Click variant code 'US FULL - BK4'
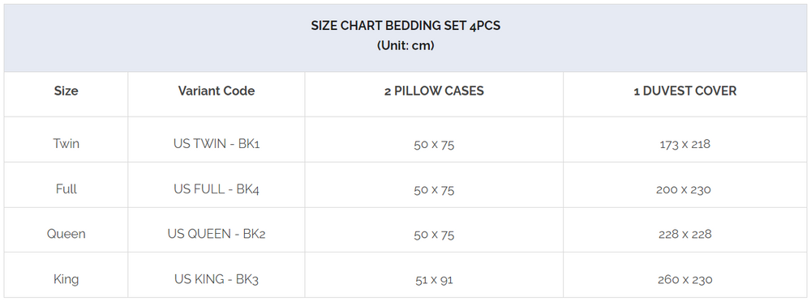 217,189
